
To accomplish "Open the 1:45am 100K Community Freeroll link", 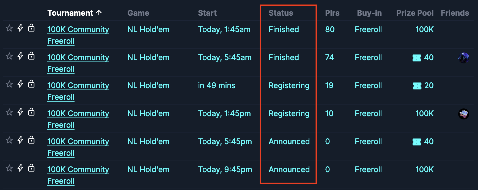I will click(78, 35).
